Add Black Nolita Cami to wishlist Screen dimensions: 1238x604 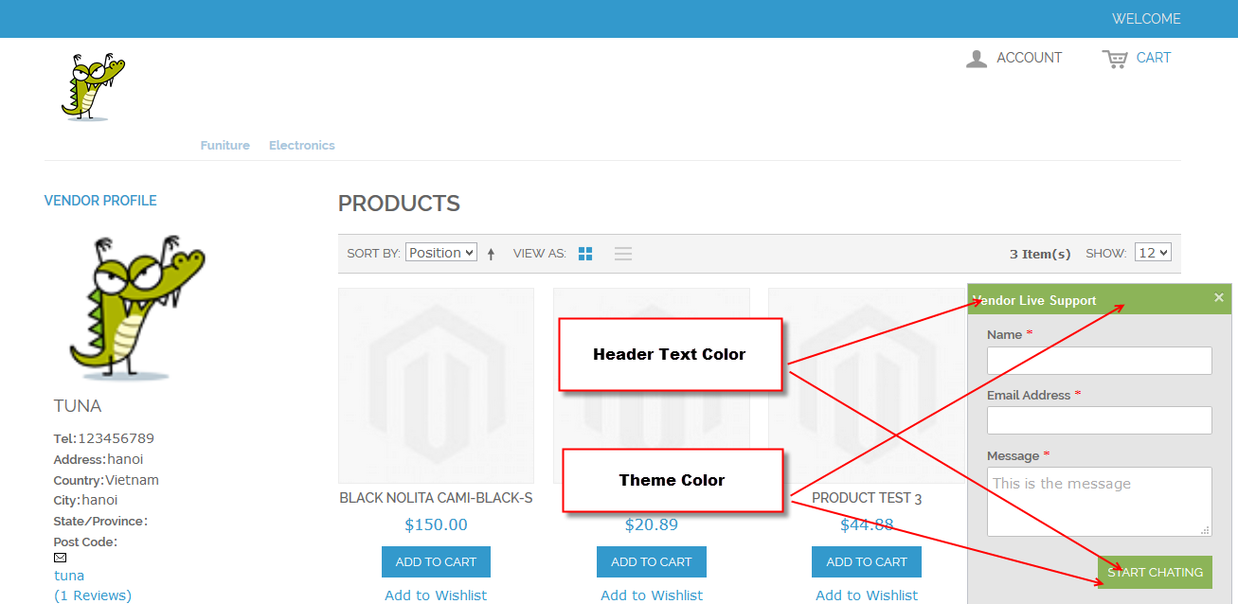436,595
